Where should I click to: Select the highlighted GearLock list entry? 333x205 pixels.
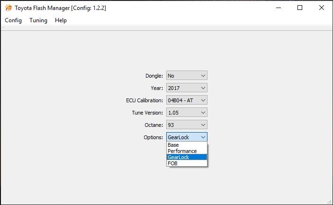[187, 157]
